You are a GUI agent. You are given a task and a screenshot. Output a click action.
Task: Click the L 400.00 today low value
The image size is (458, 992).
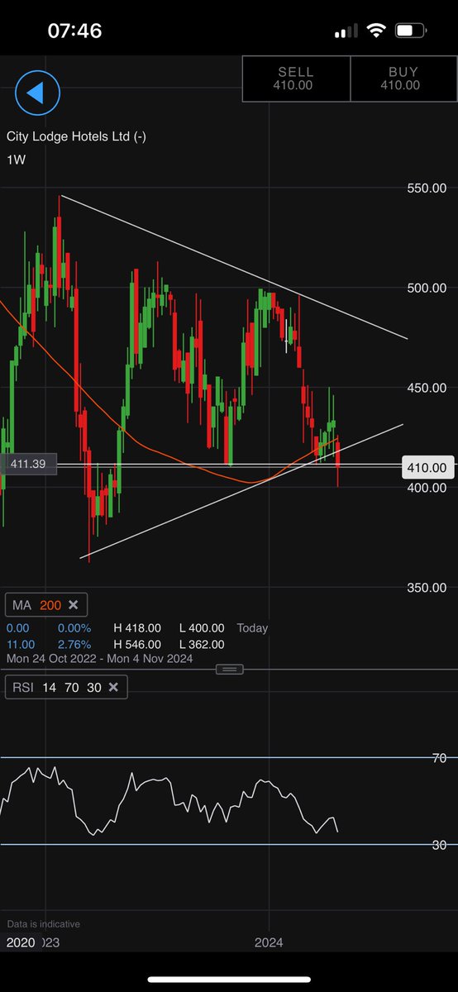click(x=201, y=628)
